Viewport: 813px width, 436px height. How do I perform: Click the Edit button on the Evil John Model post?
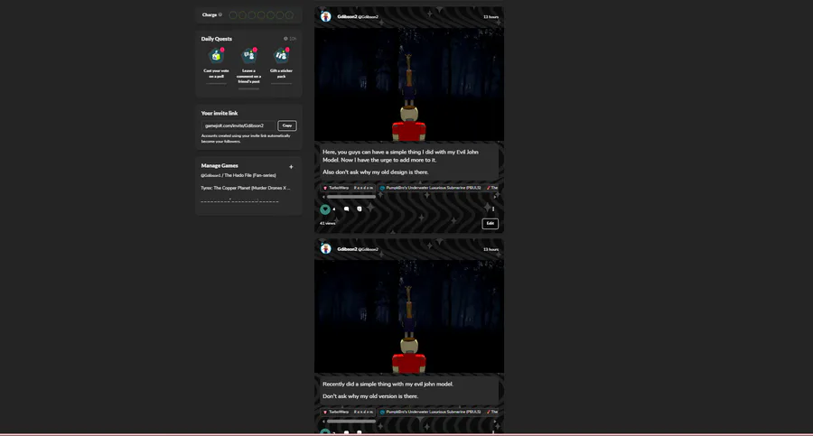tap(490, 224)
